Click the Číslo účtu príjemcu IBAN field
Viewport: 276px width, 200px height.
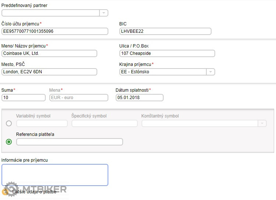coord(55,31)
